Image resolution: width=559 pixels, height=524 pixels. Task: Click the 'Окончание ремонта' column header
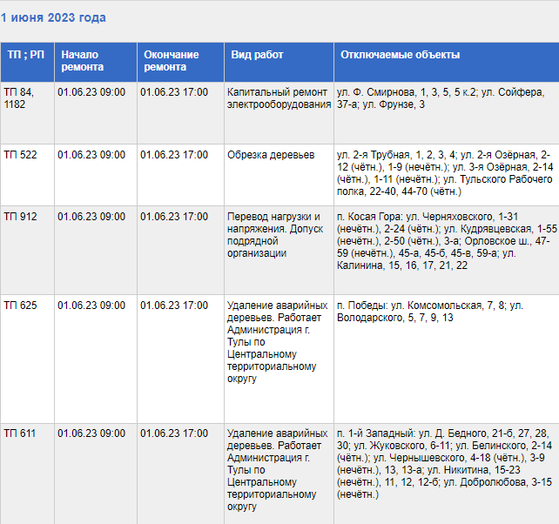181,63
